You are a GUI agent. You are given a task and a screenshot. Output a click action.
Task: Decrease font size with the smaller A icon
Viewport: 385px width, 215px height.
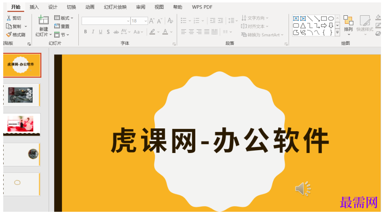tap(160, 21)
